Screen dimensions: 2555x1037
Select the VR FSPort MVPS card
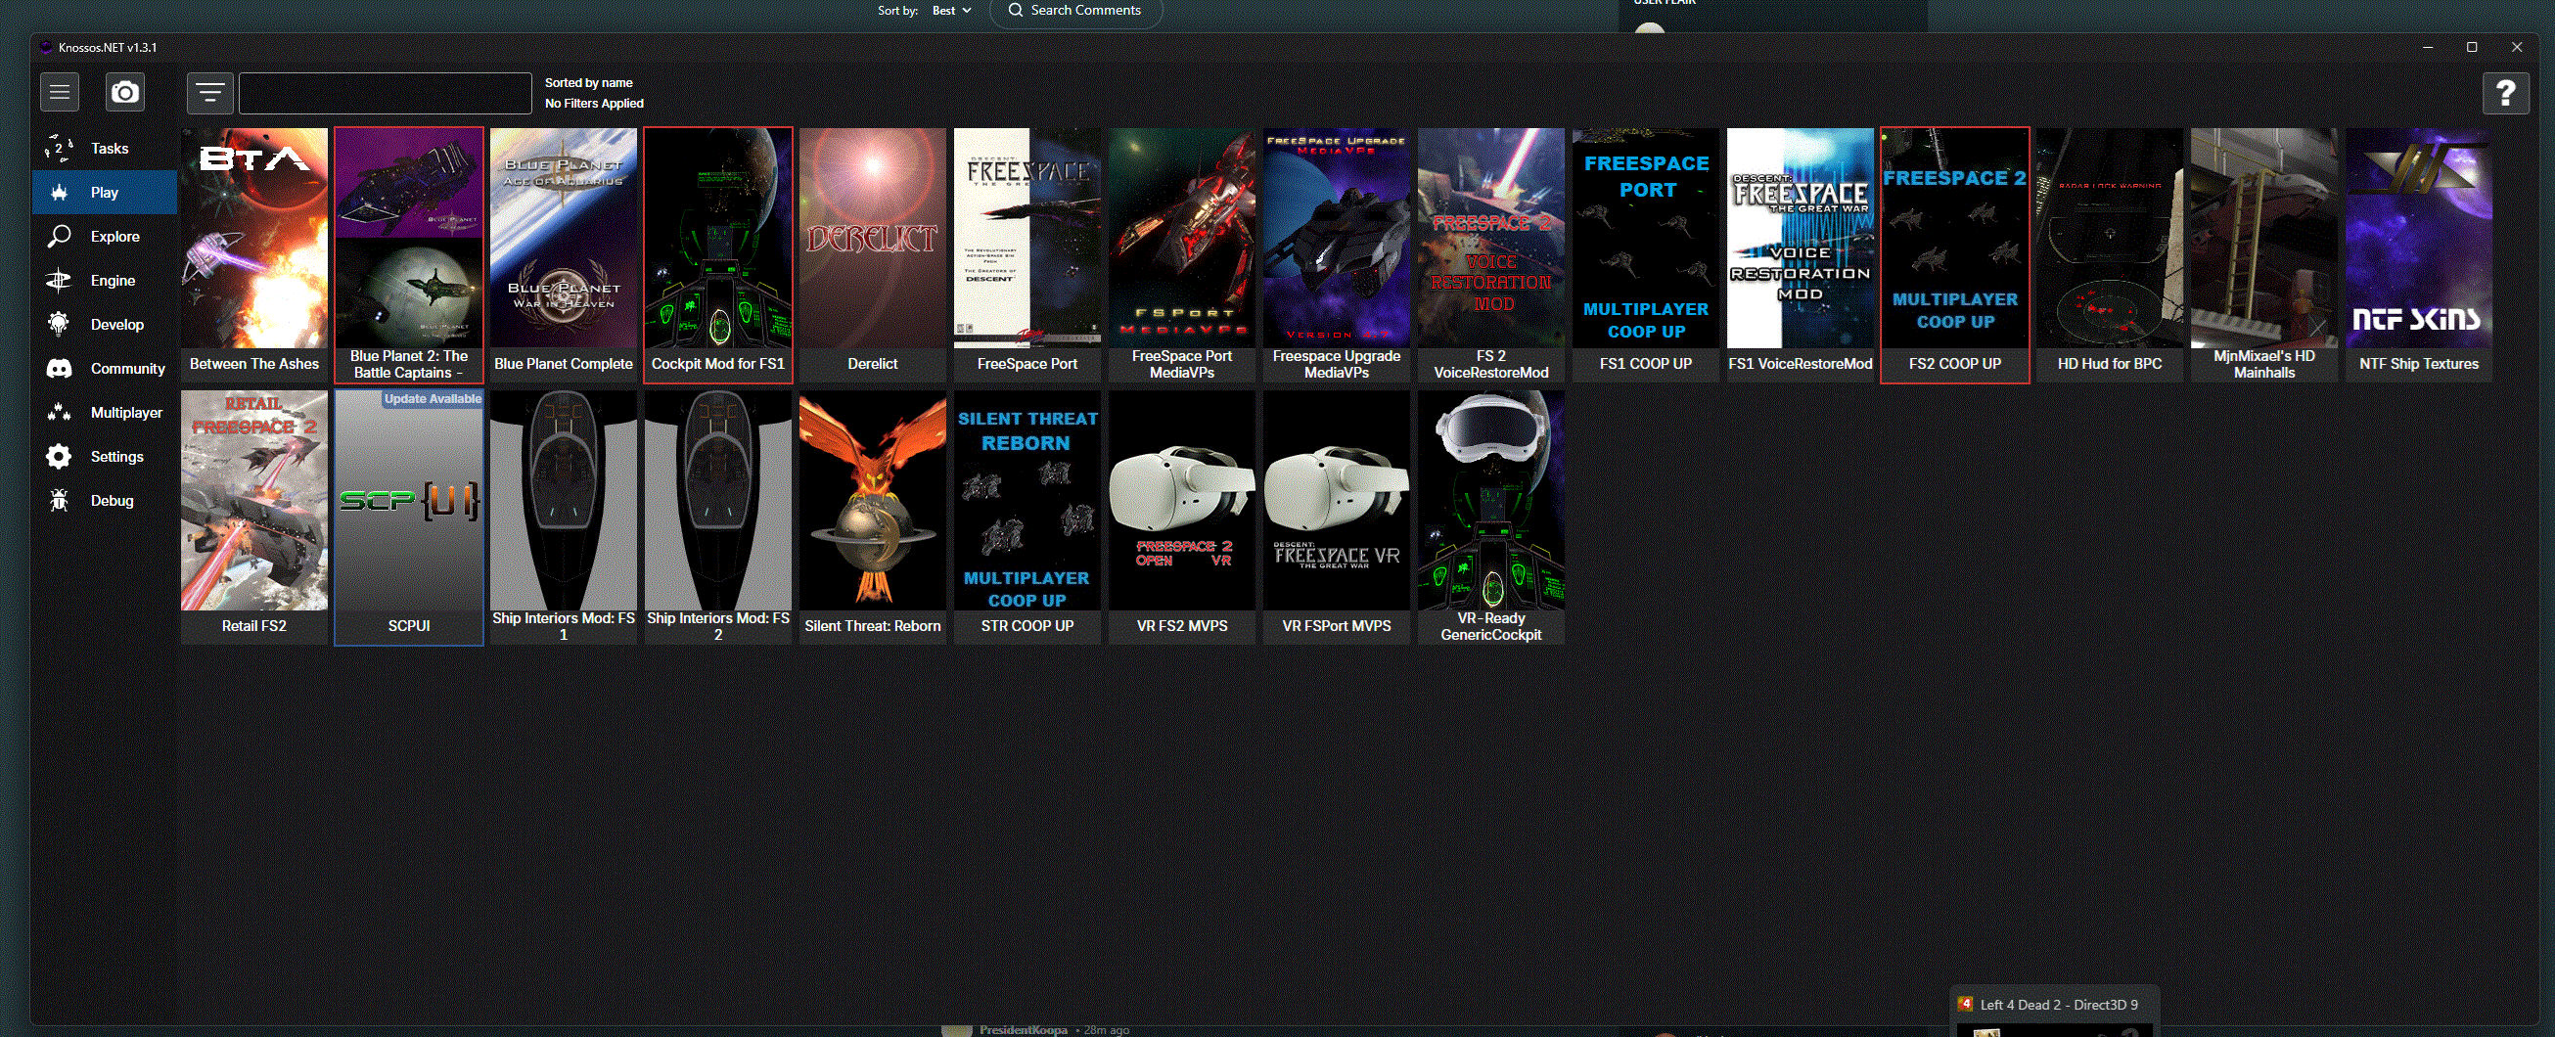coord(1337,518)
